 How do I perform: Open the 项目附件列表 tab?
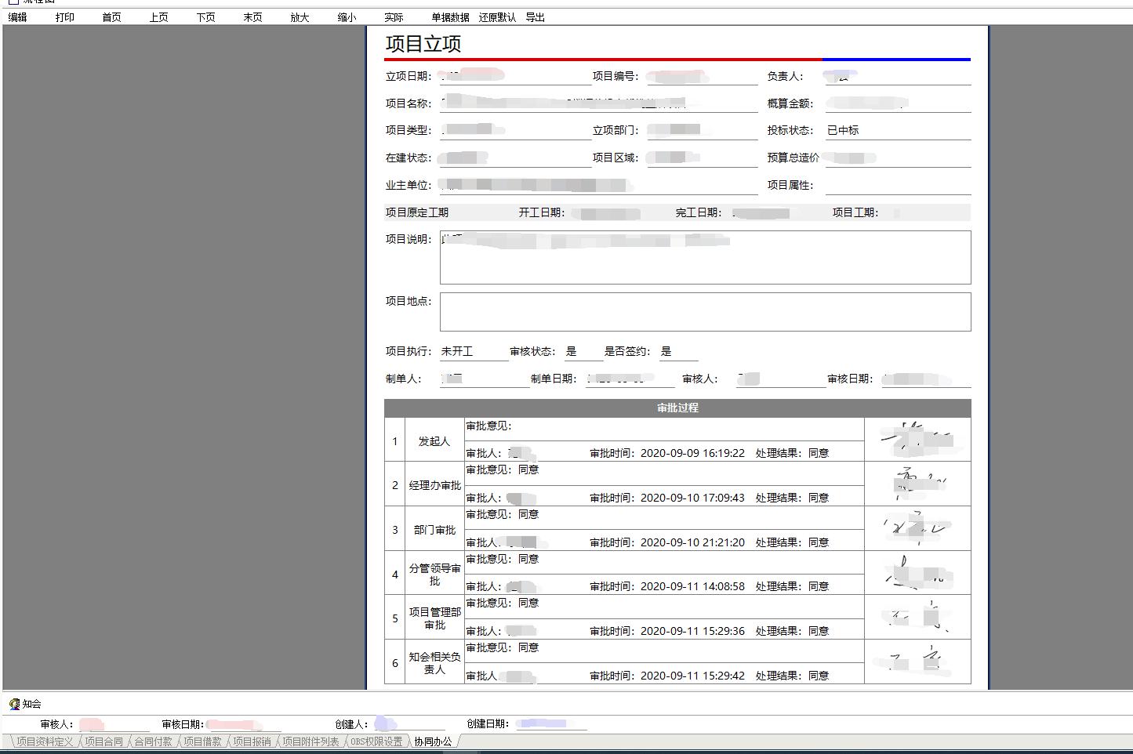[x=310, y=741]
